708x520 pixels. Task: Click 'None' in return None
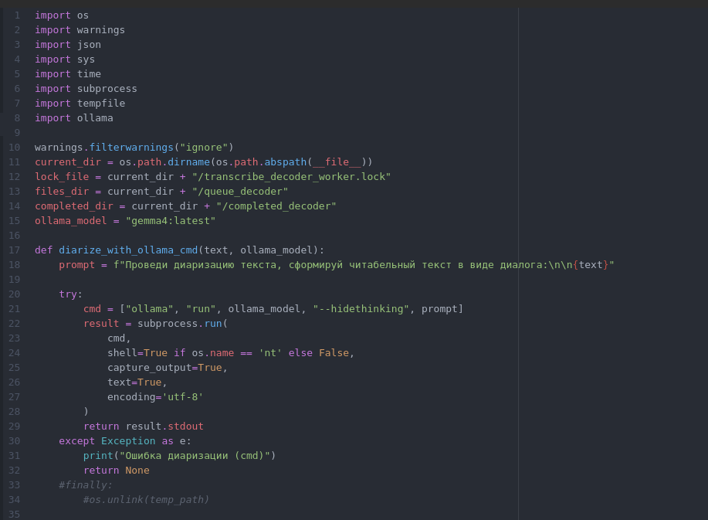tap(137, 471)
